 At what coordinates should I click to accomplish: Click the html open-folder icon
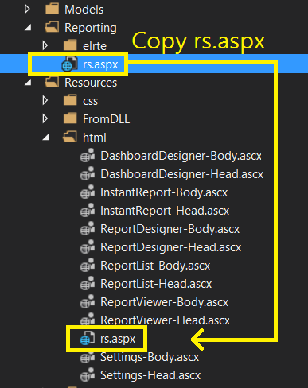click(70, 137)
